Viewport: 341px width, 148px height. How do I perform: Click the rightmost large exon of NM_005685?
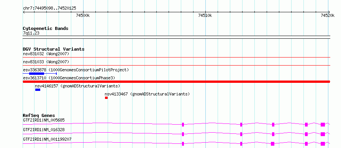pos(323,125)
